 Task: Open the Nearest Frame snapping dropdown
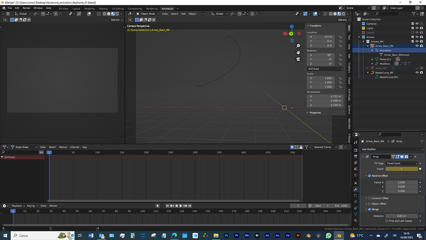(x=325, y=147)
